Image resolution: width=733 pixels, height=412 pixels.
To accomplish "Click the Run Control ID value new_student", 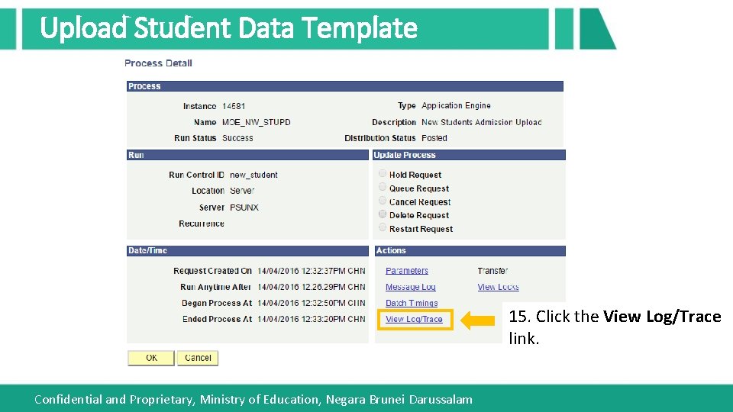I will (x=253, y=175).
